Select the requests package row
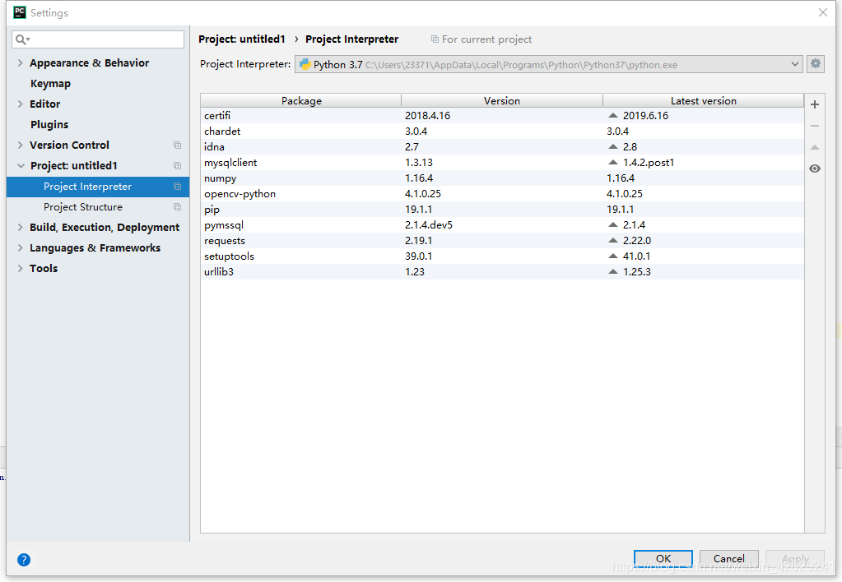 coord(502,240)
